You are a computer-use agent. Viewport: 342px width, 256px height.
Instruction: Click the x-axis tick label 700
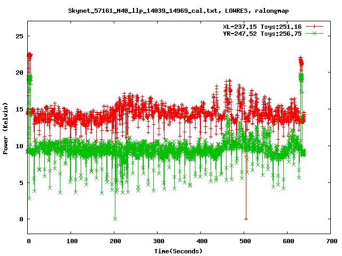point(331,241)
